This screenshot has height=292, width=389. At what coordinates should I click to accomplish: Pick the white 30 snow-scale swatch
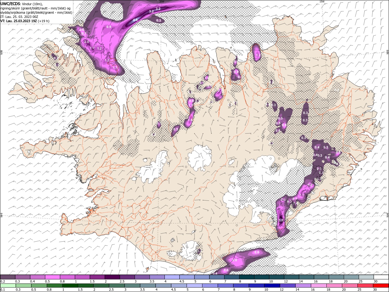coord(381,277)
